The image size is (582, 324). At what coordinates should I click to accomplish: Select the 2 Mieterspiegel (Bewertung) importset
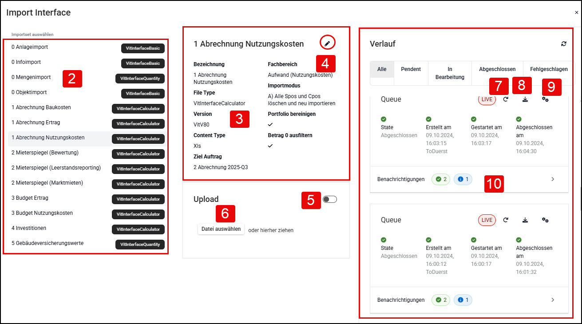pyautogui.click(x=87, y=153)
